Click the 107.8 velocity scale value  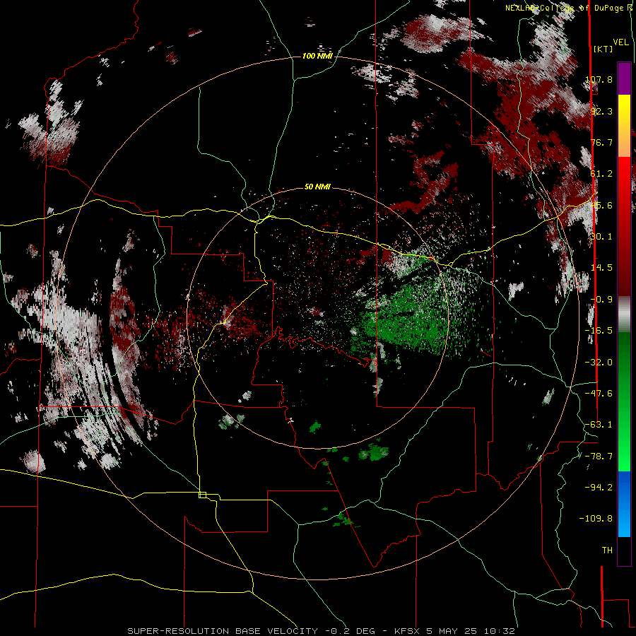[599, 79]
